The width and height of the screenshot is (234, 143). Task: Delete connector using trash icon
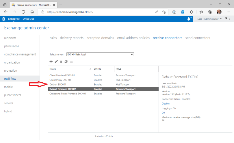[61, 62]
